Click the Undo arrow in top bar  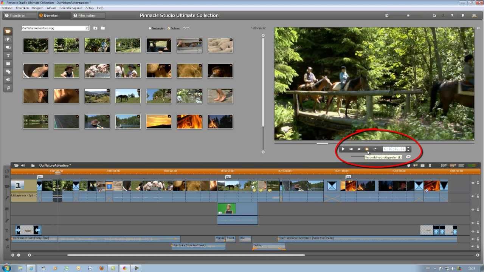[x=434, y=16]
